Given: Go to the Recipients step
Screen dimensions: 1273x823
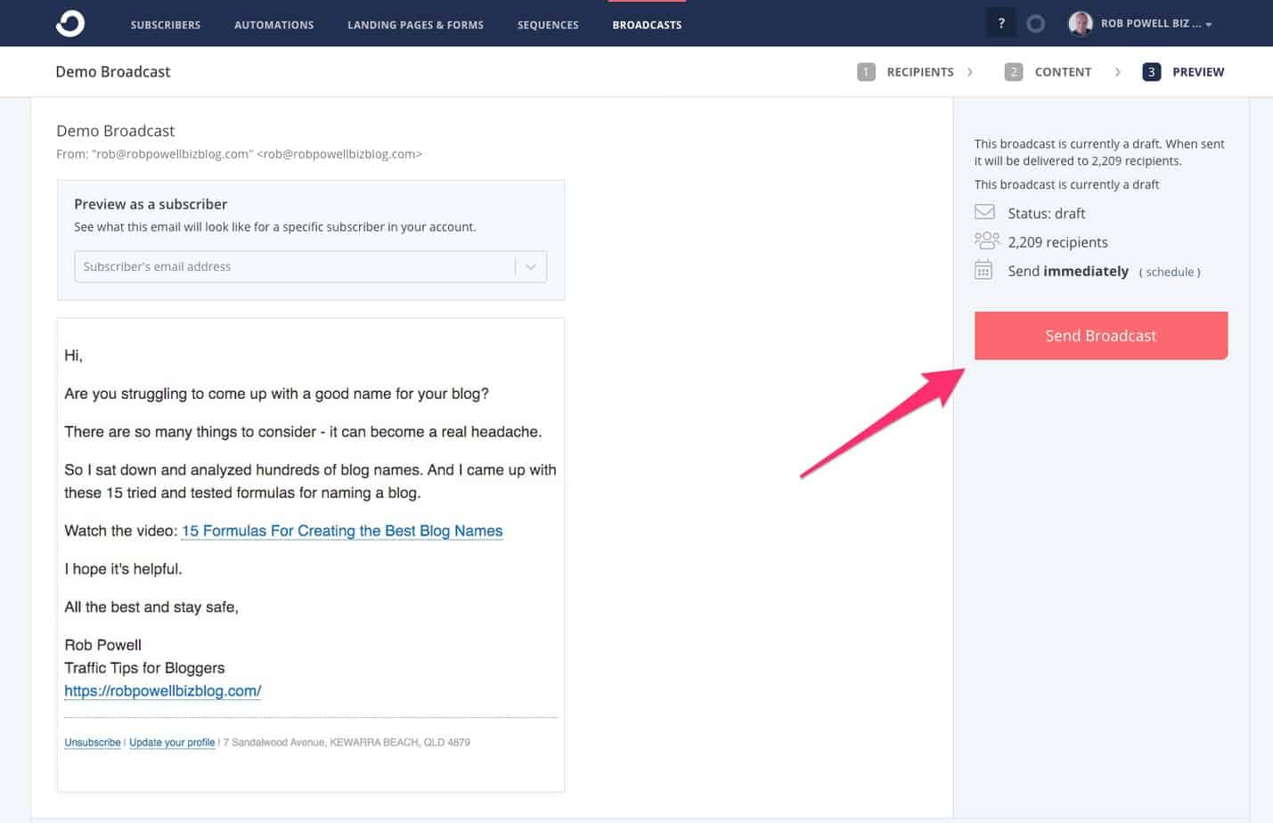Looking at the screenshot, I should click(x=920, y=72).
